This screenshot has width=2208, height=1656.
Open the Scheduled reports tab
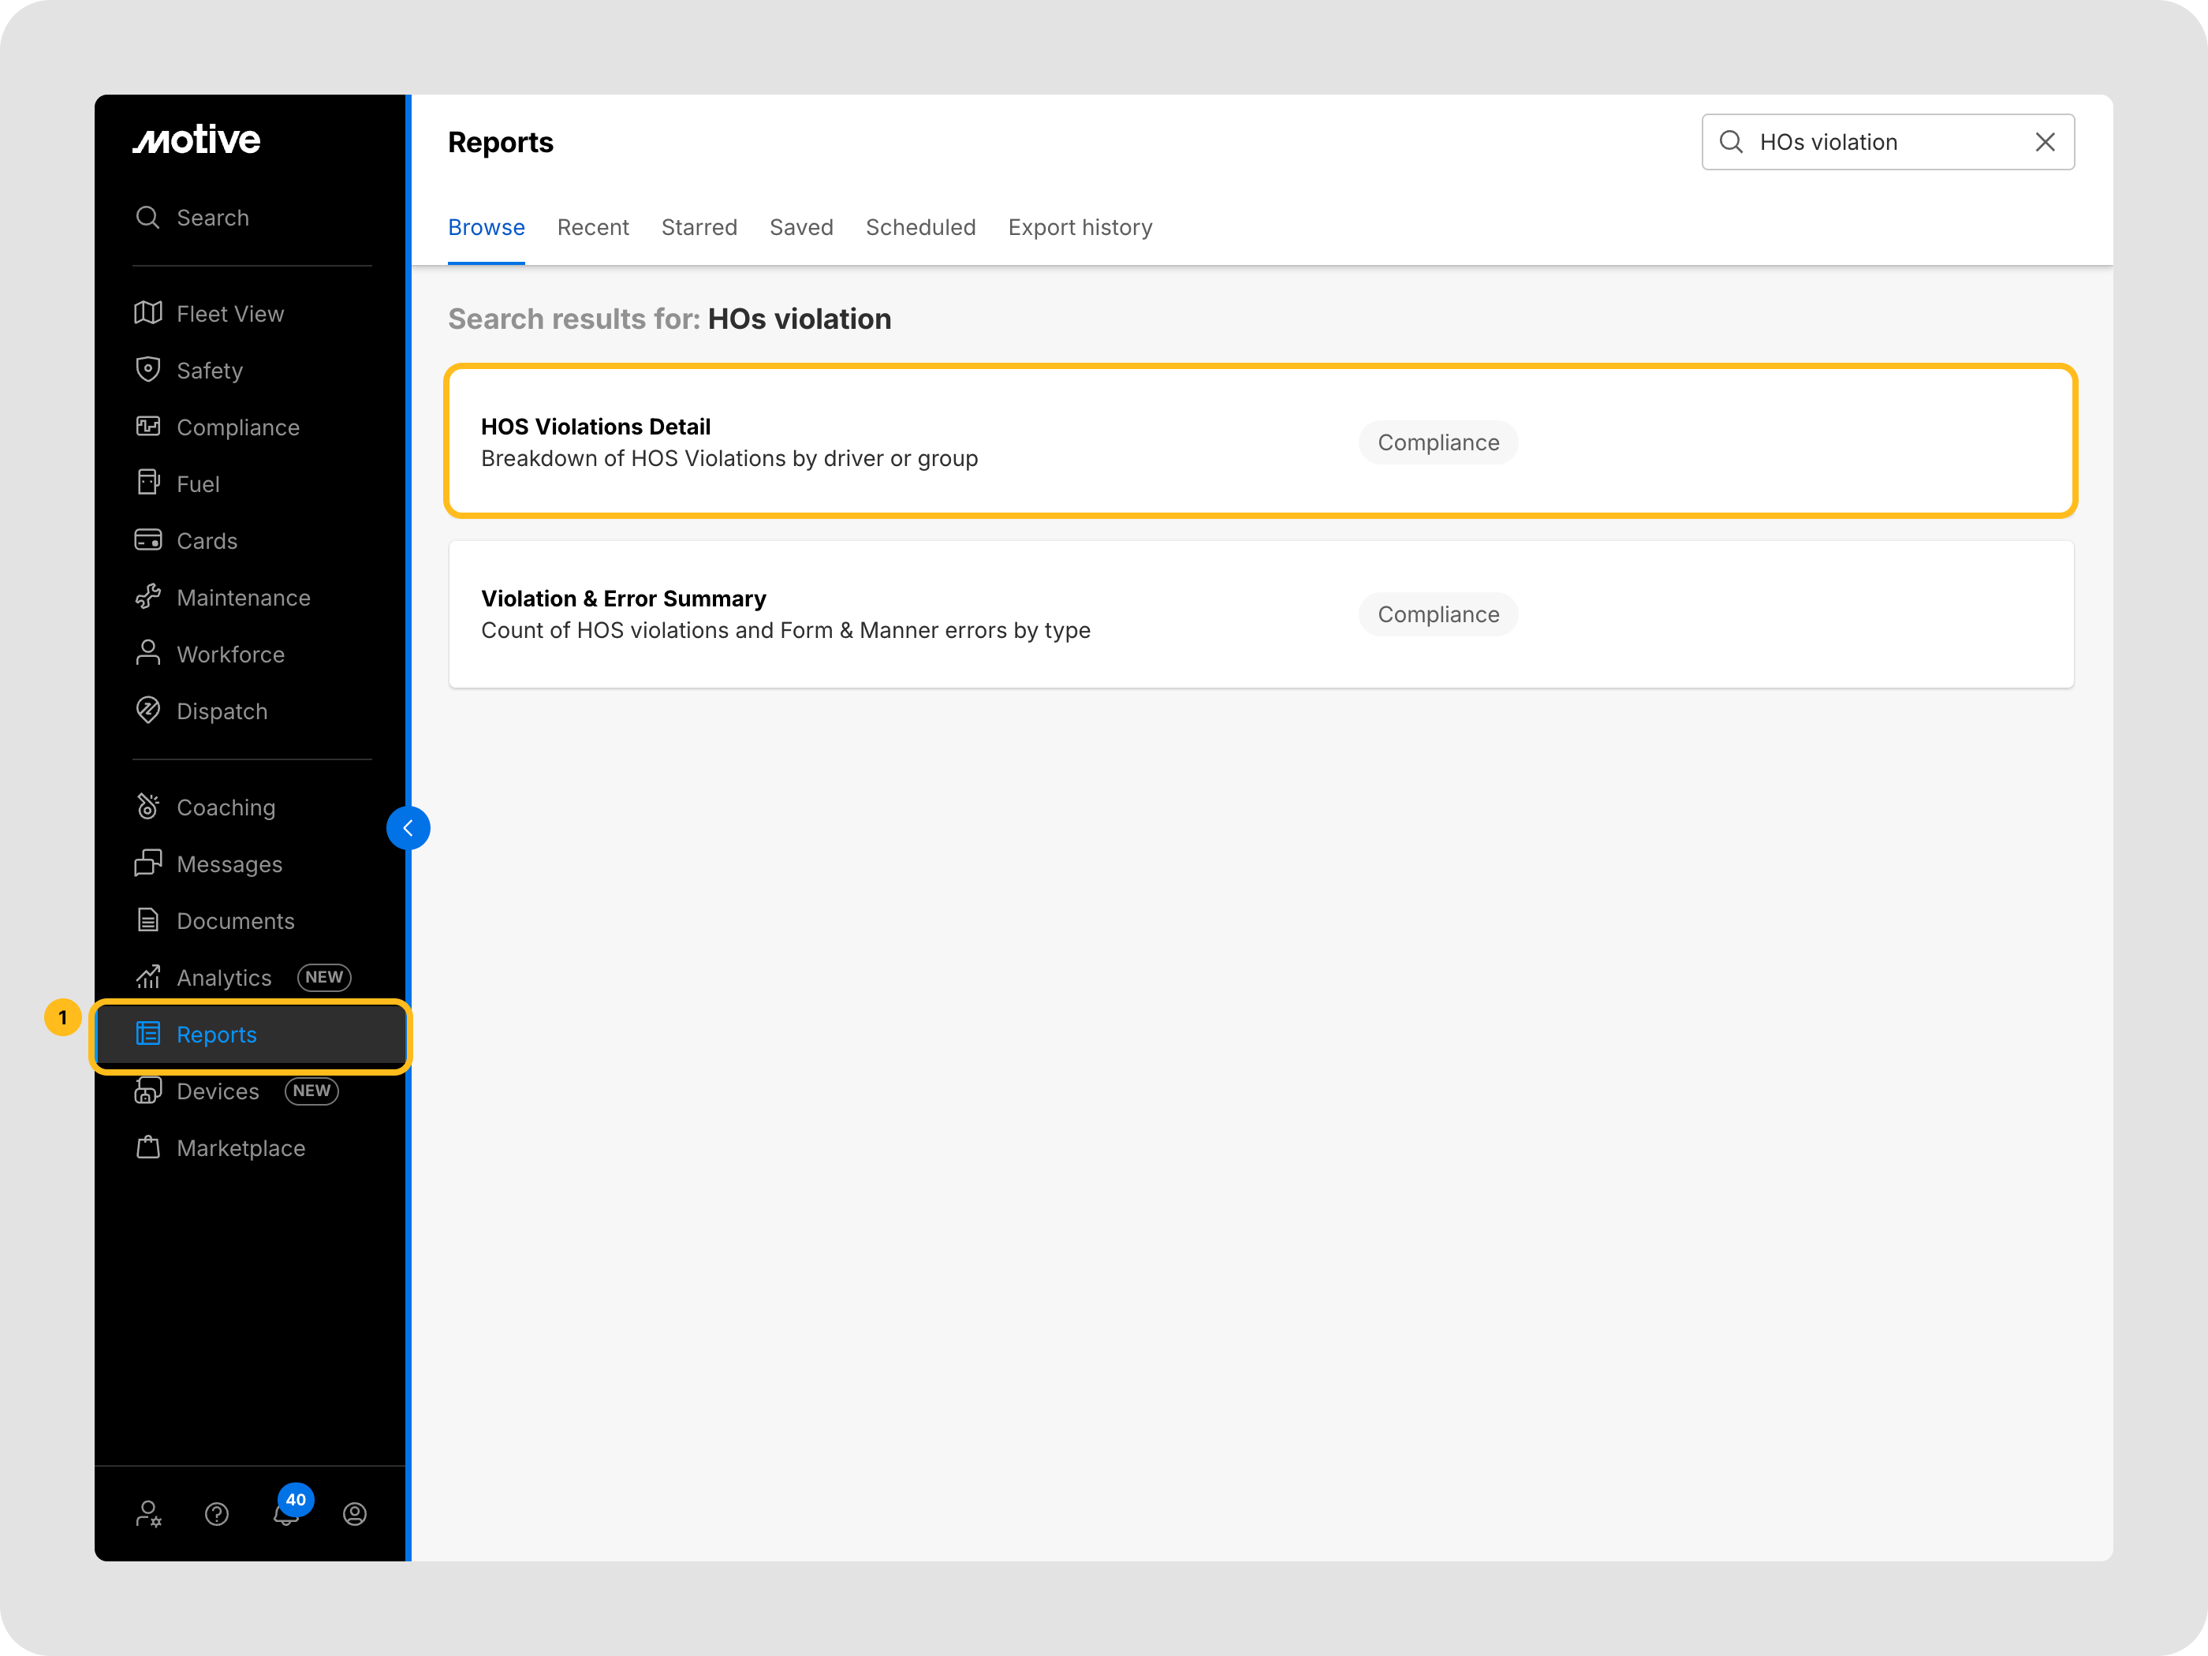click(920, 228)
